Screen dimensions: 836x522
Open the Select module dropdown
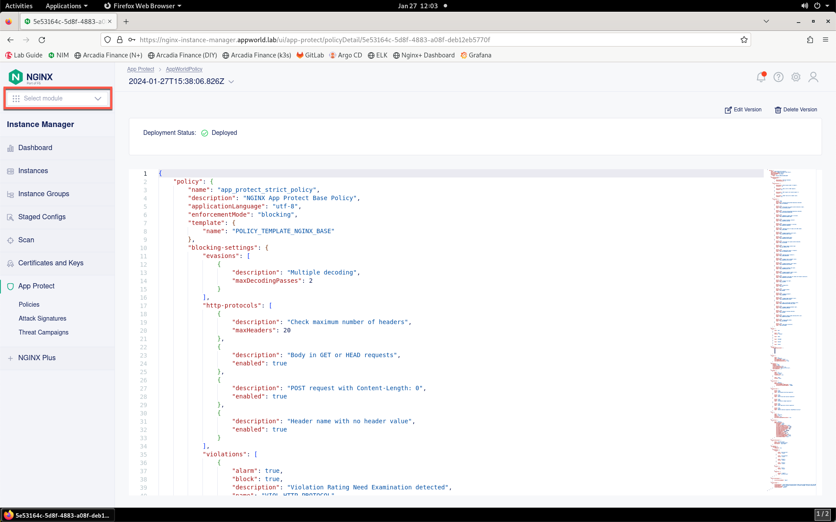(x=57, y=98)
